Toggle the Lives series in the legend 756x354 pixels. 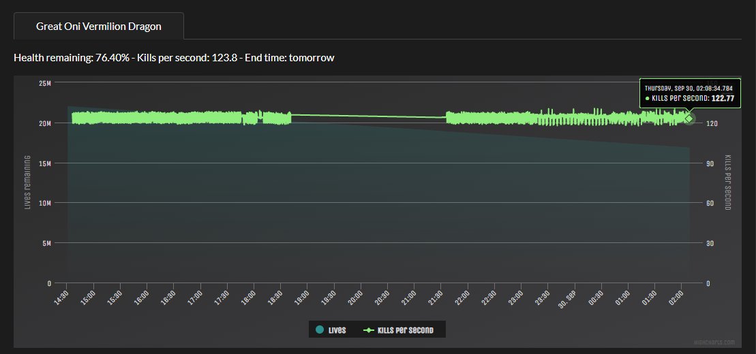(331, 330)
